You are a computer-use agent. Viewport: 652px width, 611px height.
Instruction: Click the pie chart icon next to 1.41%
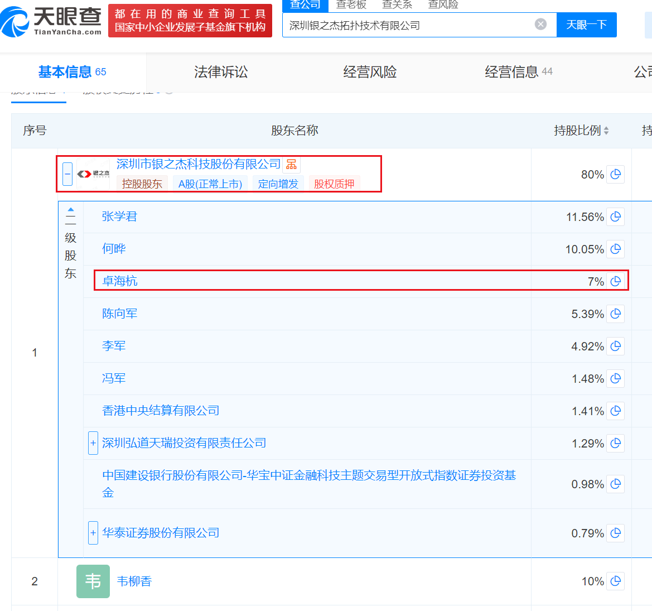click(x=615, y=411)
